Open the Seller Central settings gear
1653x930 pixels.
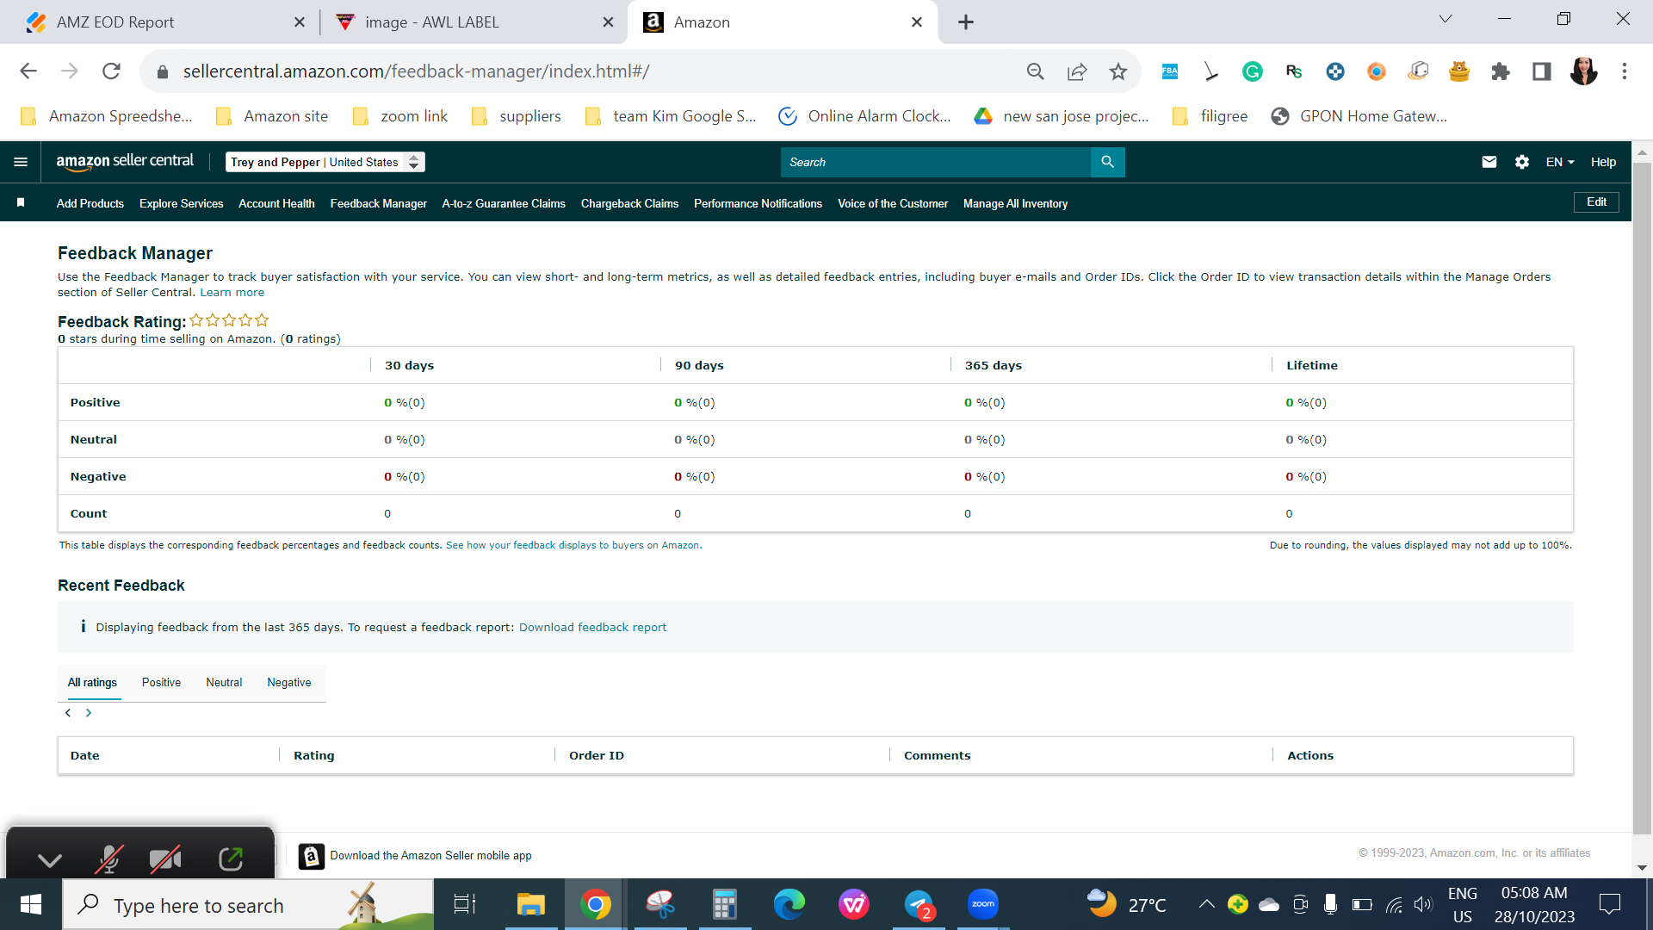click(x=1522, y=162)
